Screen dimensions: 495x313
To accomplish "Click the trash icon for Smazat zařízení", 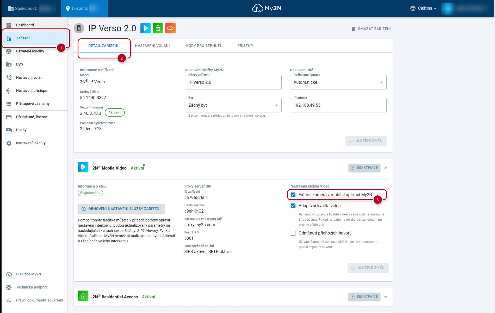I will (x=353, y=29).
